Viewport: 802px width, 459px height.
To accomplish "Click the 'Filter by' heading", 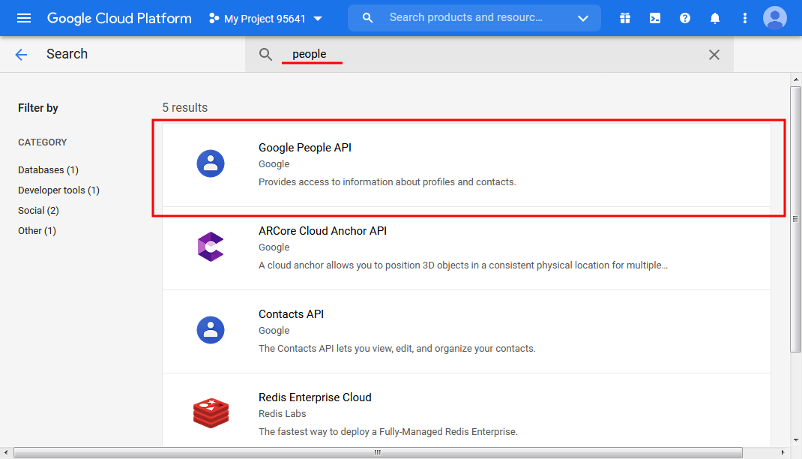I will coord(37,108).
